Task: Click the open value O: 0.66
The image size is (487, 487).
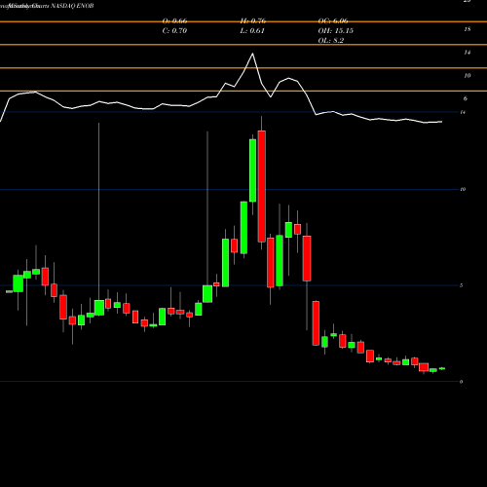Action: pyautogui.click(x=174, y=21)
